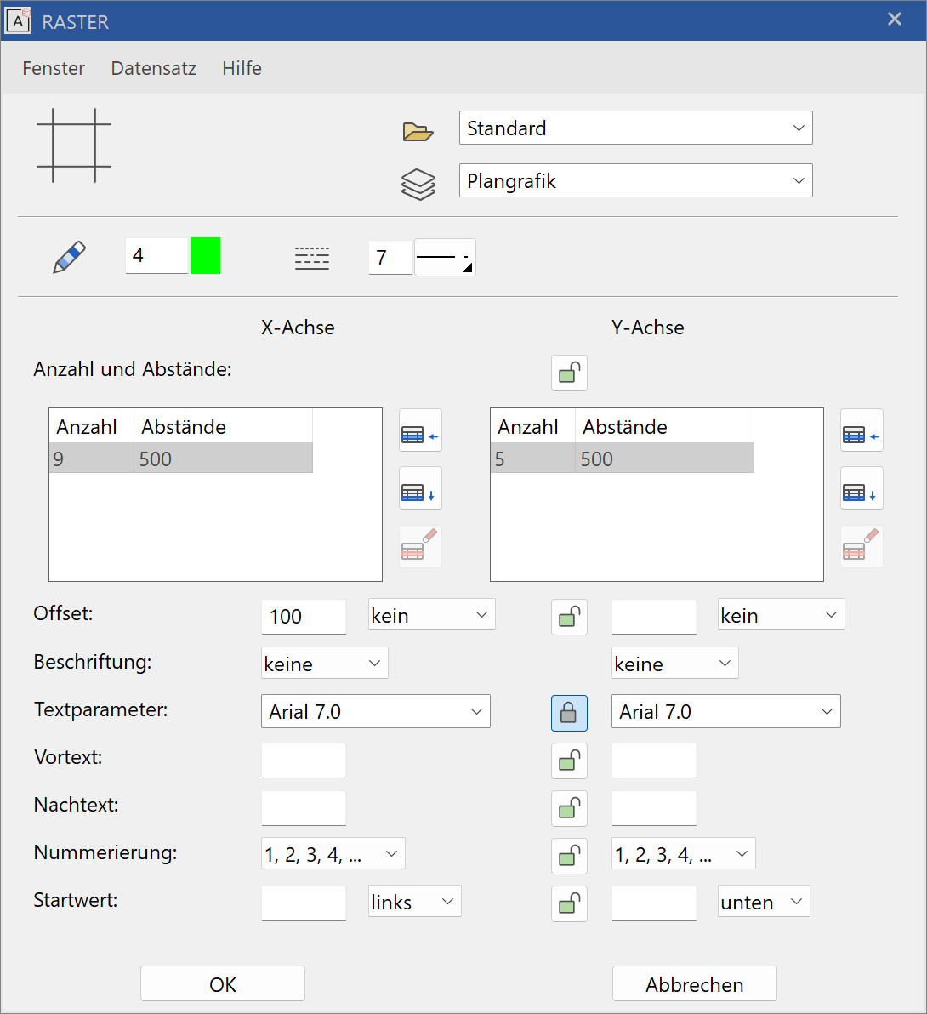Screen dimensions: 927x1014
Task: Click the RASTER application icon in the title bar
Action: pyautogui.click(x=18, y=20)
